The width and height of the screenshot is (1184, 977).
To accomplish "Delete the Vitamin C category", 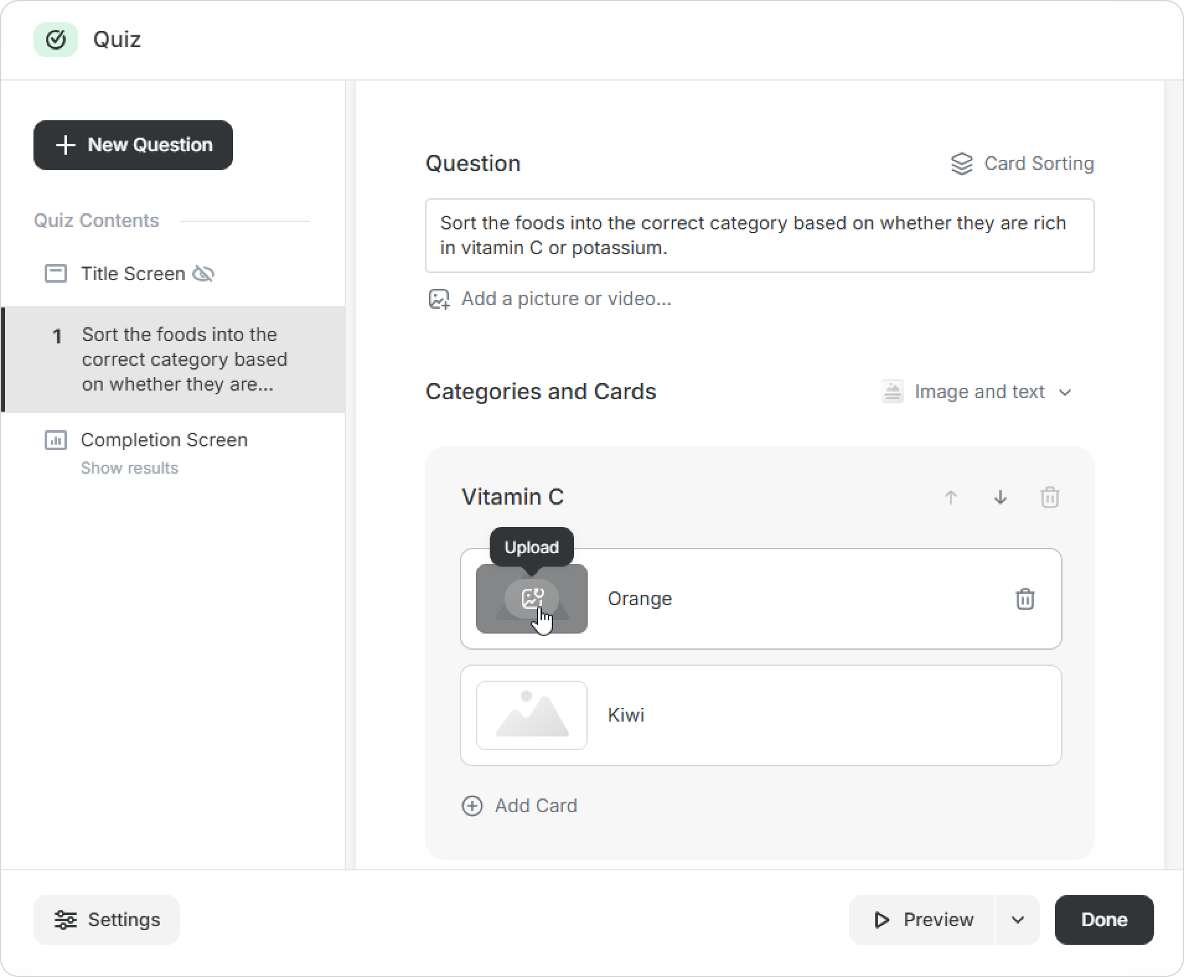I will (x=1050, y=497).
